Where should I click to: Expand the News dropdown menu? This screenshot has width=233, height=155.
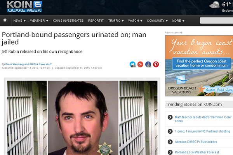click(19, 21)
